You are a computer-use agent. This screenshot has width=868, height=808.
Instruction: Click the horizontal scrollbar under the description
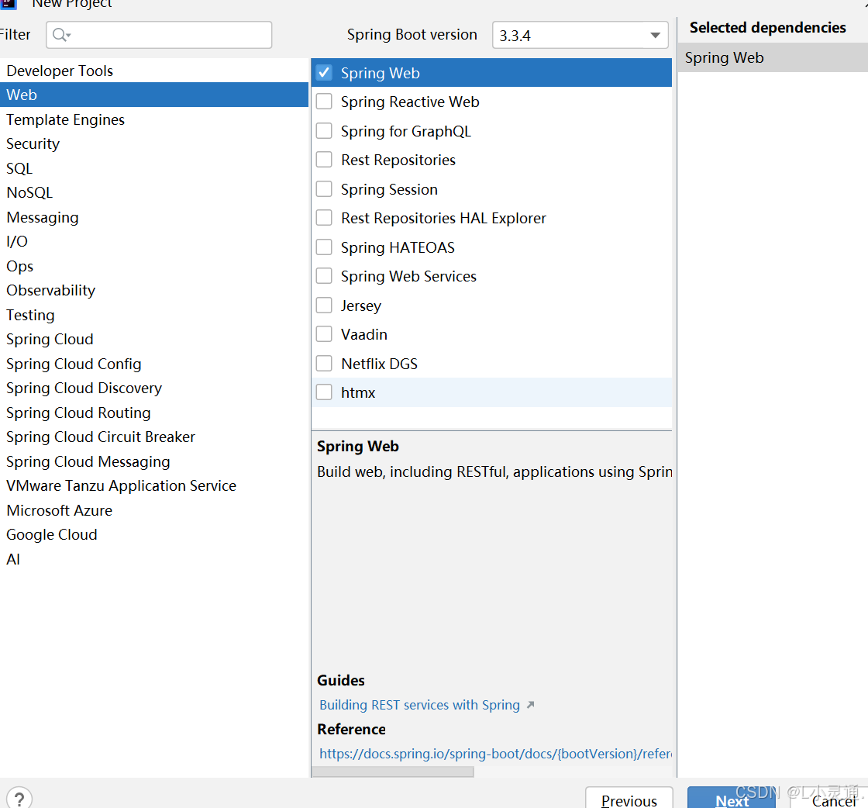pos(392,772)
